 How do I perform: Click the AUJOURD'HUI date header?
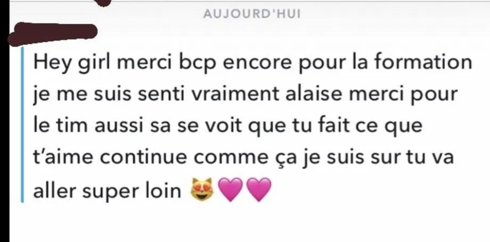pyautogui.click(x=252, y=14)
